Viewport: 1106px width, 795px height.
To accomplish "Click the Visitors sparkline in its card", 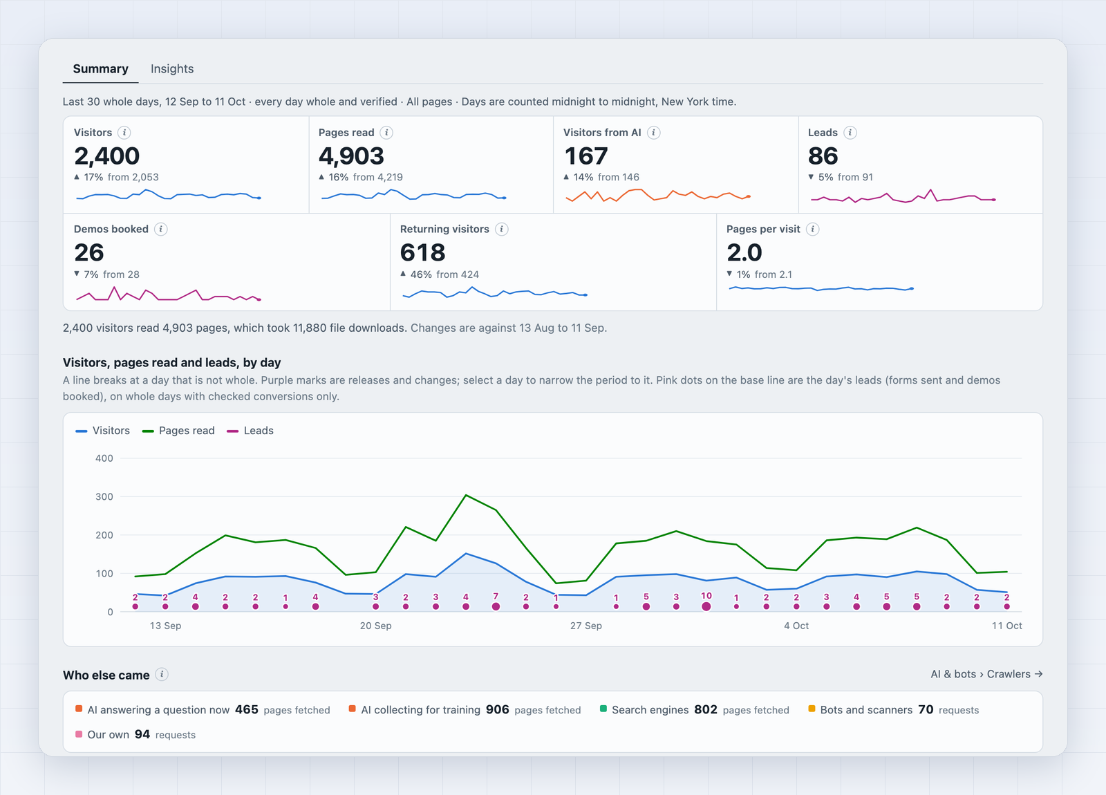I will [168, 195].
